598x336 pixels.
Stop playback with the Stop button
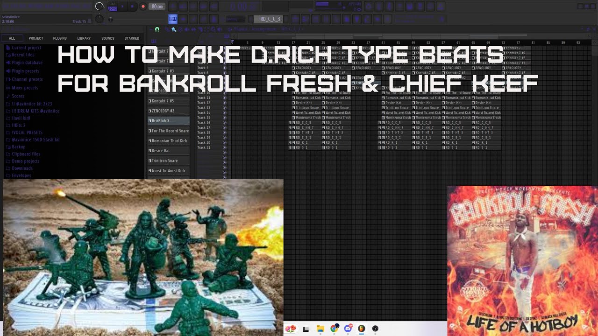[133, 7]
